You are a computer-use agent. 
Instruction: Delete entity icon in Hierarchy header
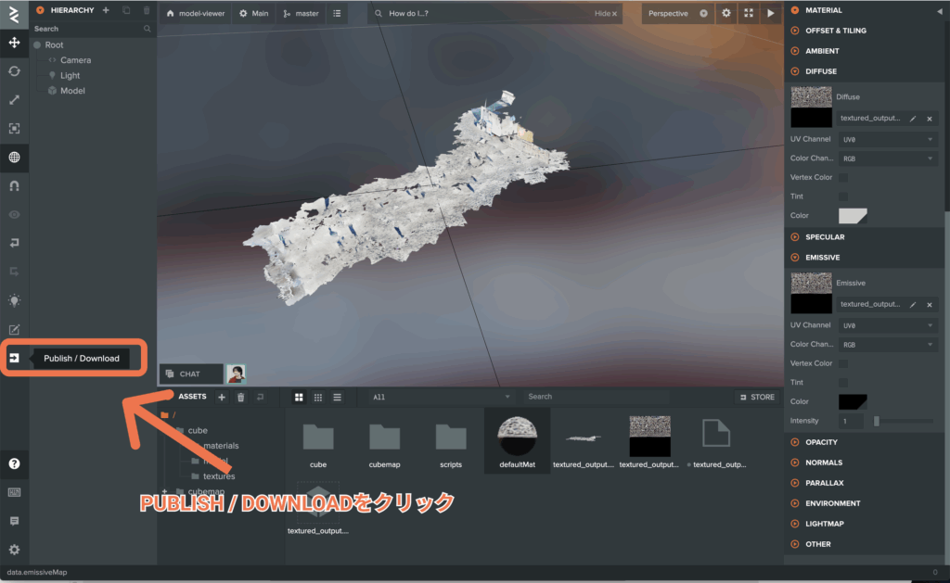146,10
